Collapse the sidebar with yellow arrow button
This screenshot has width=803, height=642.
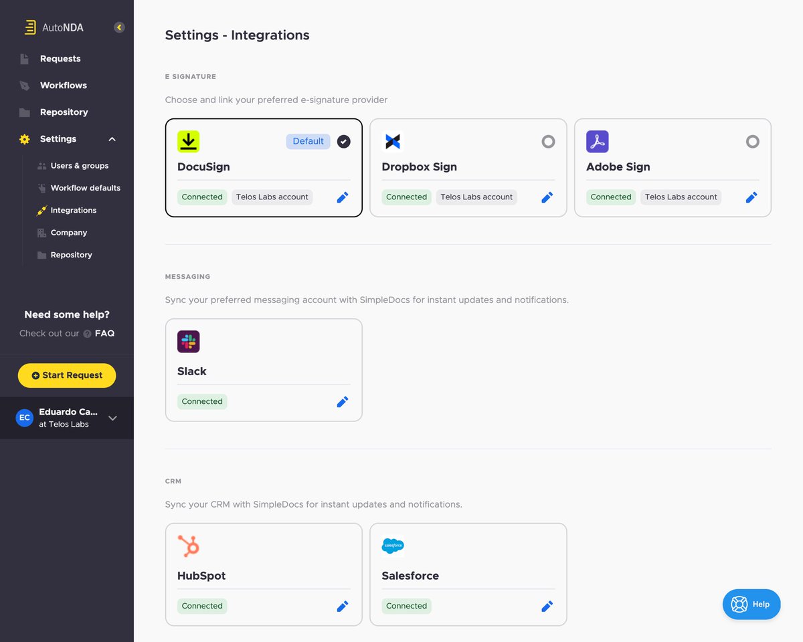pos(119,27)
